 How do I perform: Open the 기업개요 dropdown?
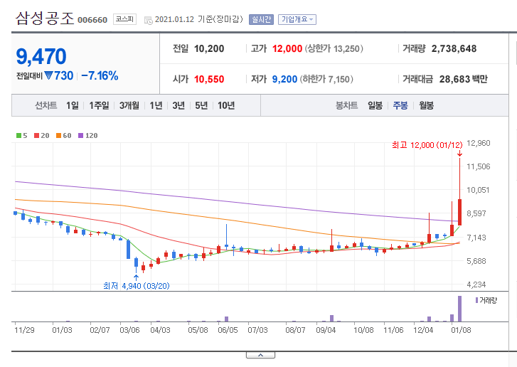(x=297, y=19)
